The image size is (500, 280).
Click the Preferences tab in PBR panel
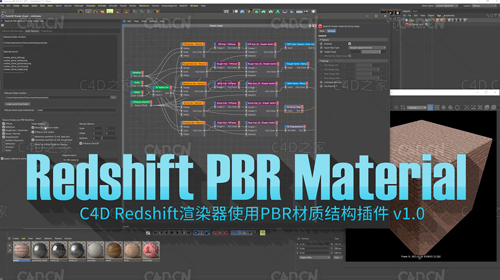(47, 31)
